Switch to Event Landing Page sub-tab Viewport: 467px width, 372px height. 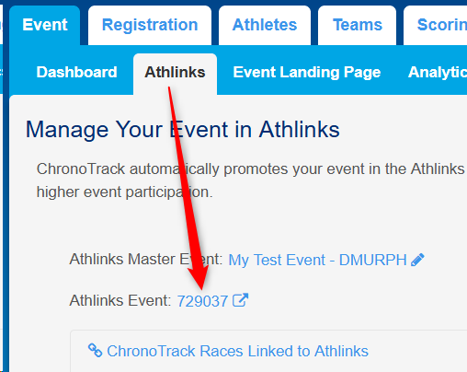pos(307,73)
